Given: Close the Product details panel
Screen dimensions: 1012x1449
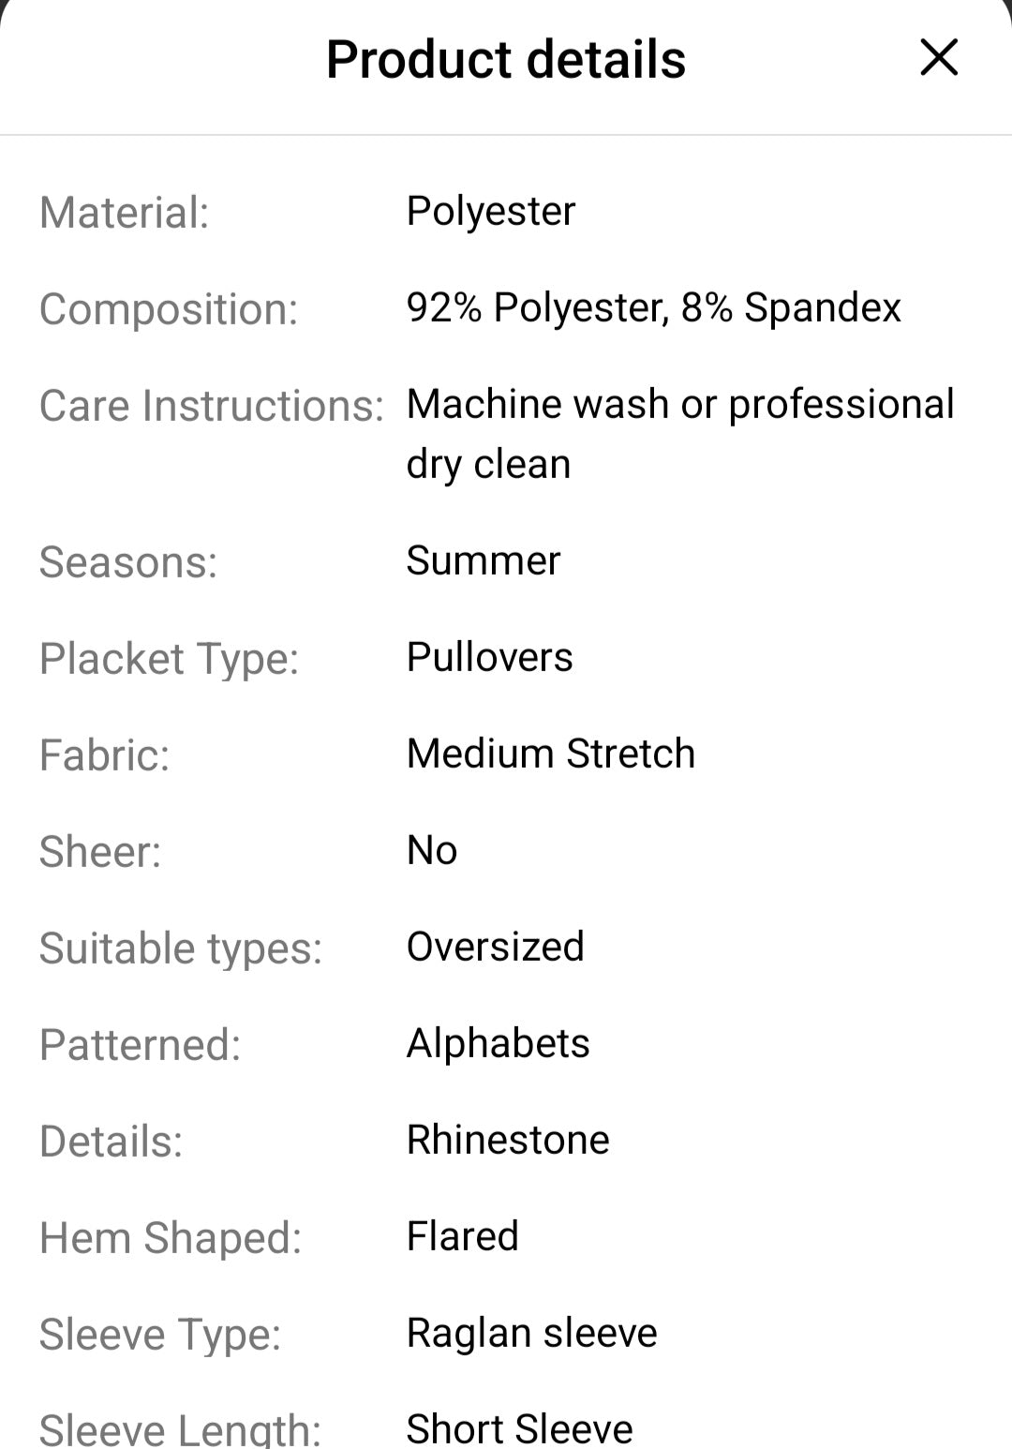Looking at the screenshot, I should tap(939, 58).
